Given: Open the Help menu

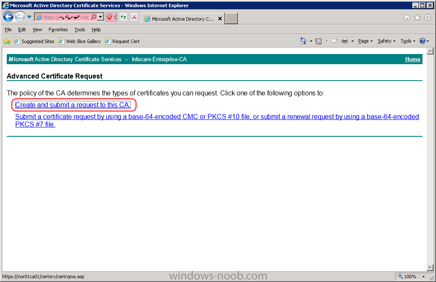Looking at the screenshot, I should click(96, 30).
